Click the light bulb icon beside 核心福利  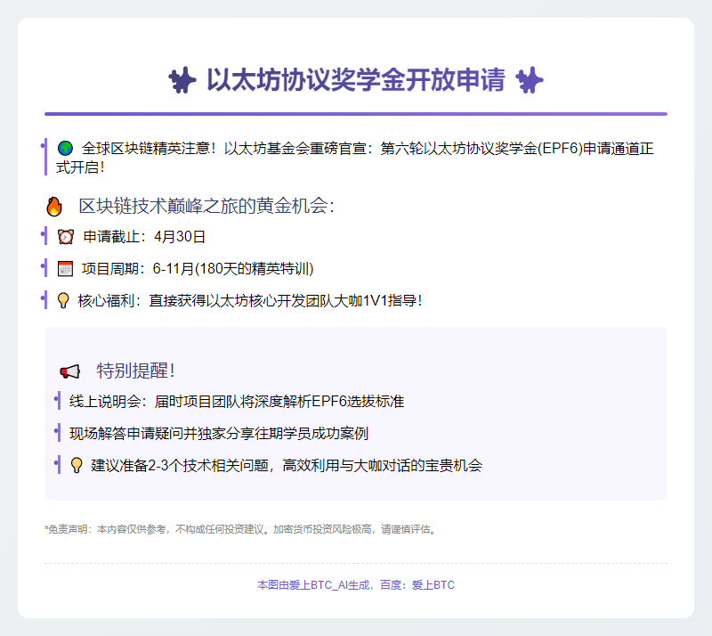point(63,300)
